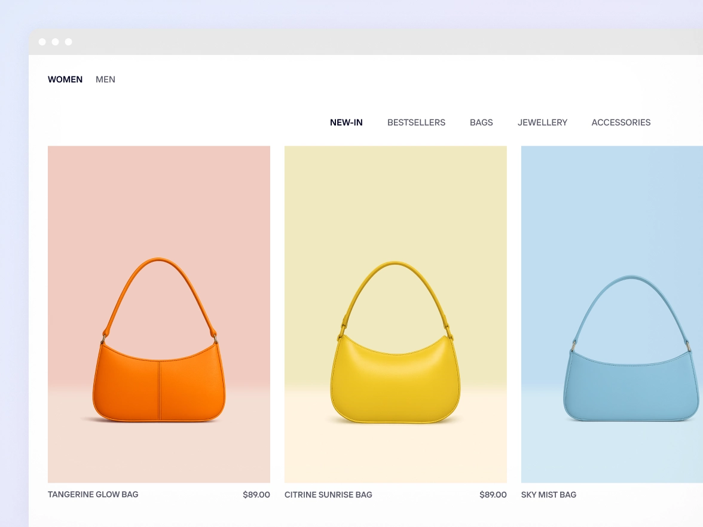Open the BESTSELLERS category
Screen dimensions: 703x527
(x=416, y=122)
